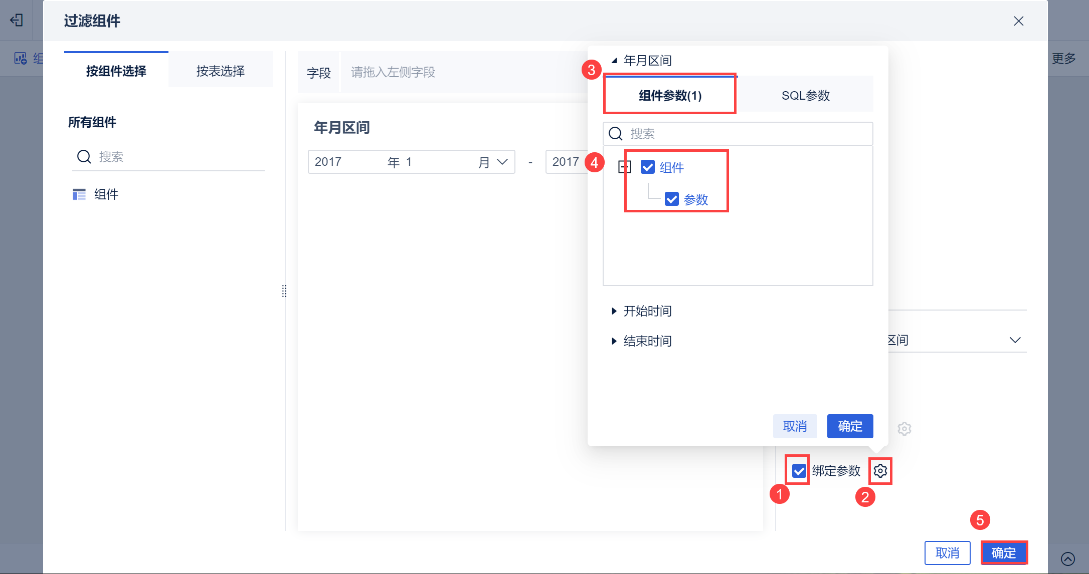
Task: Untick the 绑定参数 checkbox
Action: pyautogui.click(x=799, y=471)
